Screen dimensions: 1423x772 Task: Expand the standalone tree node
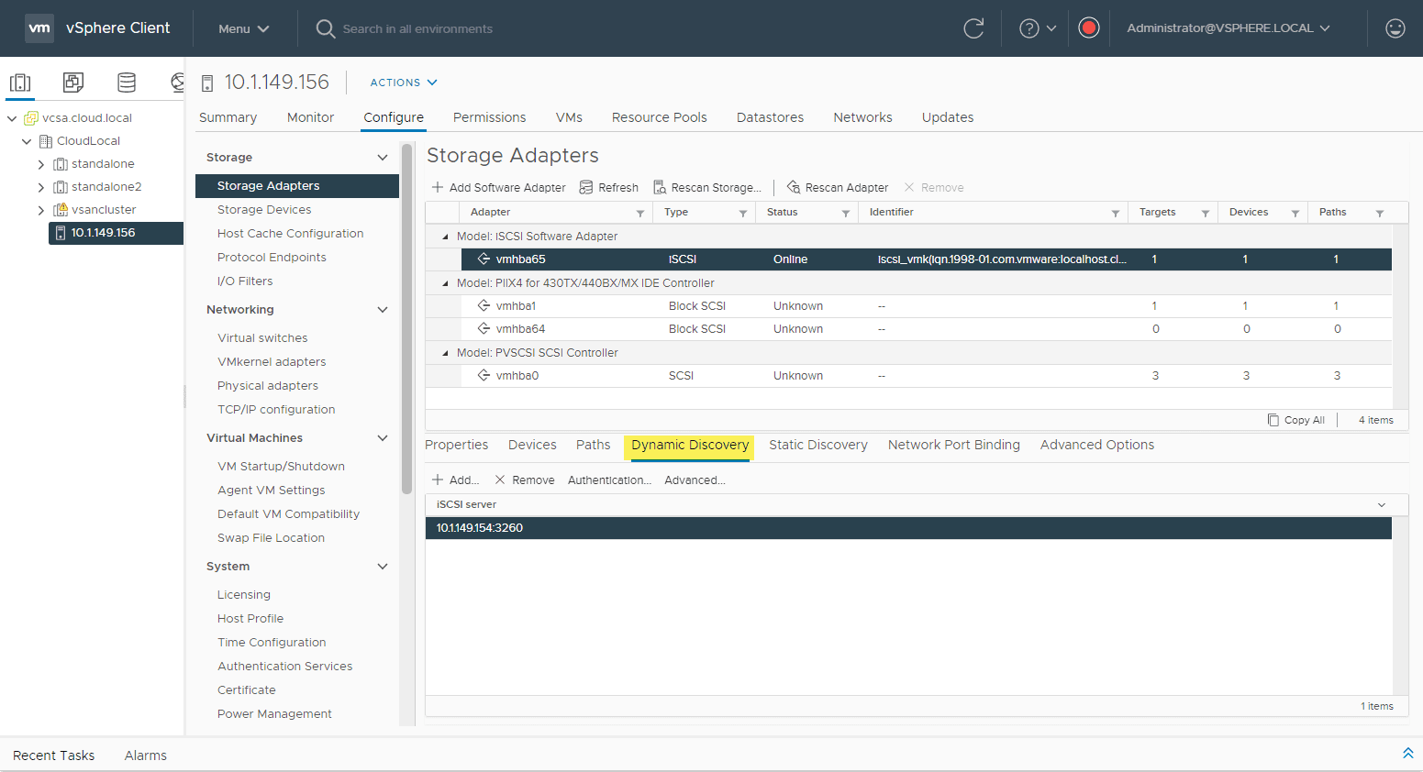tap(40, 163)
